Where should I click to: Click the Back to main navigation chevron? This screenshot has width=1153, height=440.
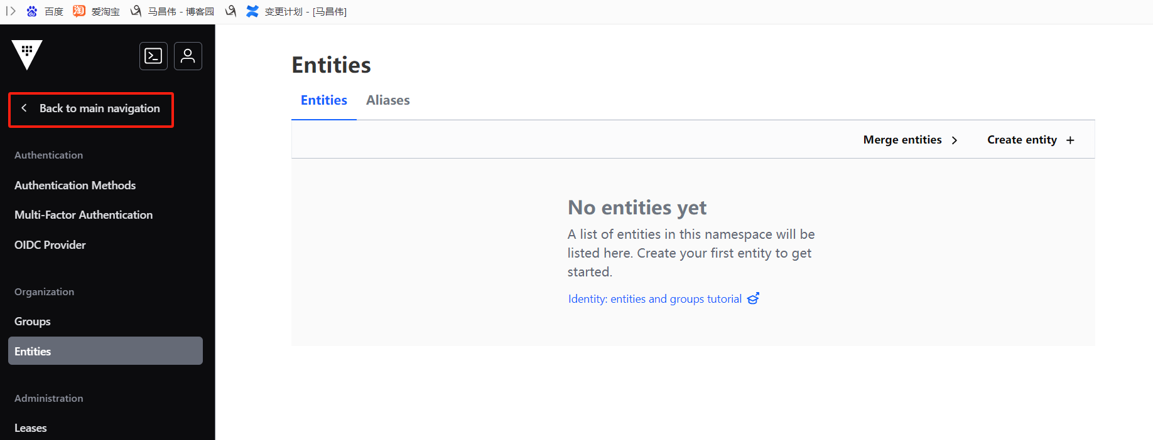[24, 108]
